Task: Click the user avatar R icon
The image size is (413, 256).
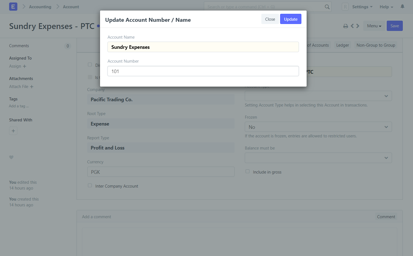Action: tap(345, 7)
